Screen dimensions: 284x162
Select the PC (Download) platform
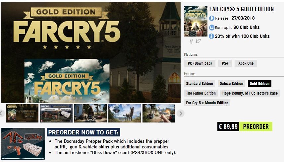[200, 63]
